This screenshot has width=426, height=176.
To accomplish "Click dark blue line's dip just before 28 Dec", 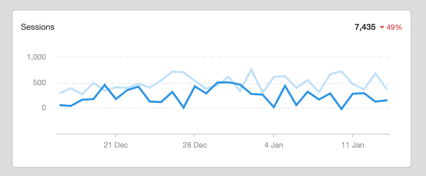I will tap(183, 108).
